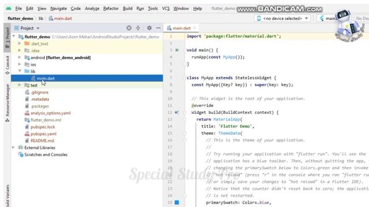Image resolution: width=369 pixels, height=207 pixels.
Task: Open the 1: Project side tool window
Action: pyautogui.click(x=7, y=37)
